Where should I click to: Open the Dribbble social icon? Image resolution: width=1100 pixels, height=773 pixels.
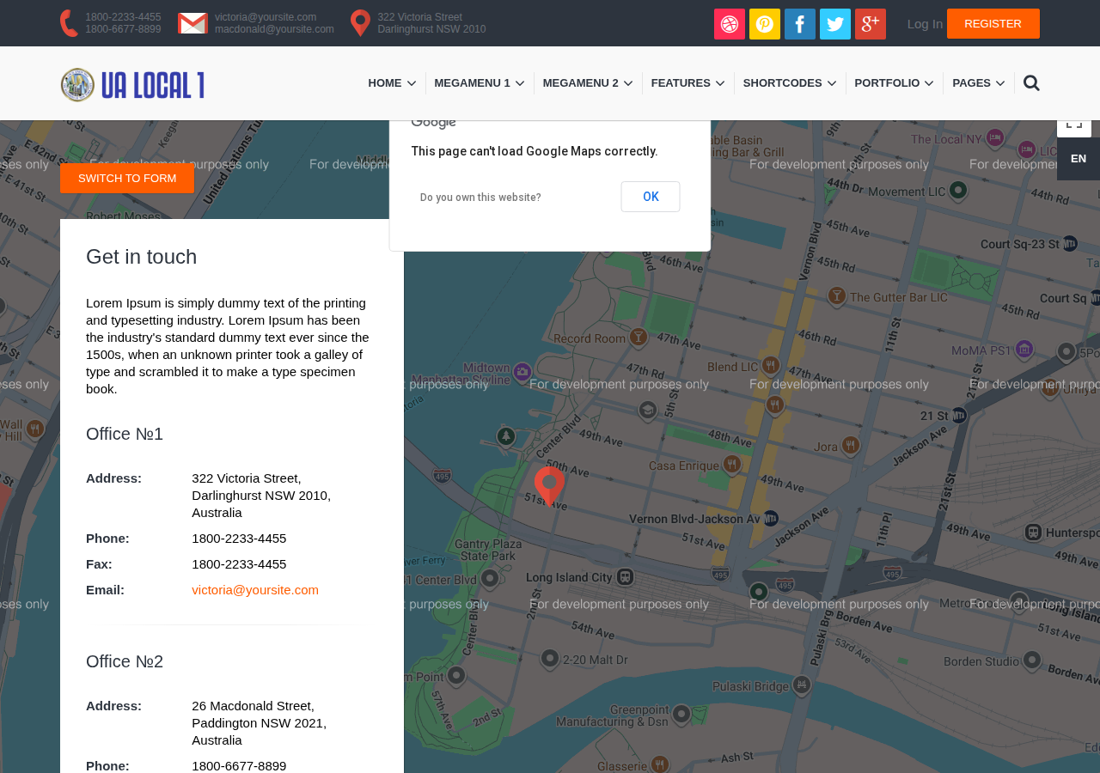(x=730, y=24)
